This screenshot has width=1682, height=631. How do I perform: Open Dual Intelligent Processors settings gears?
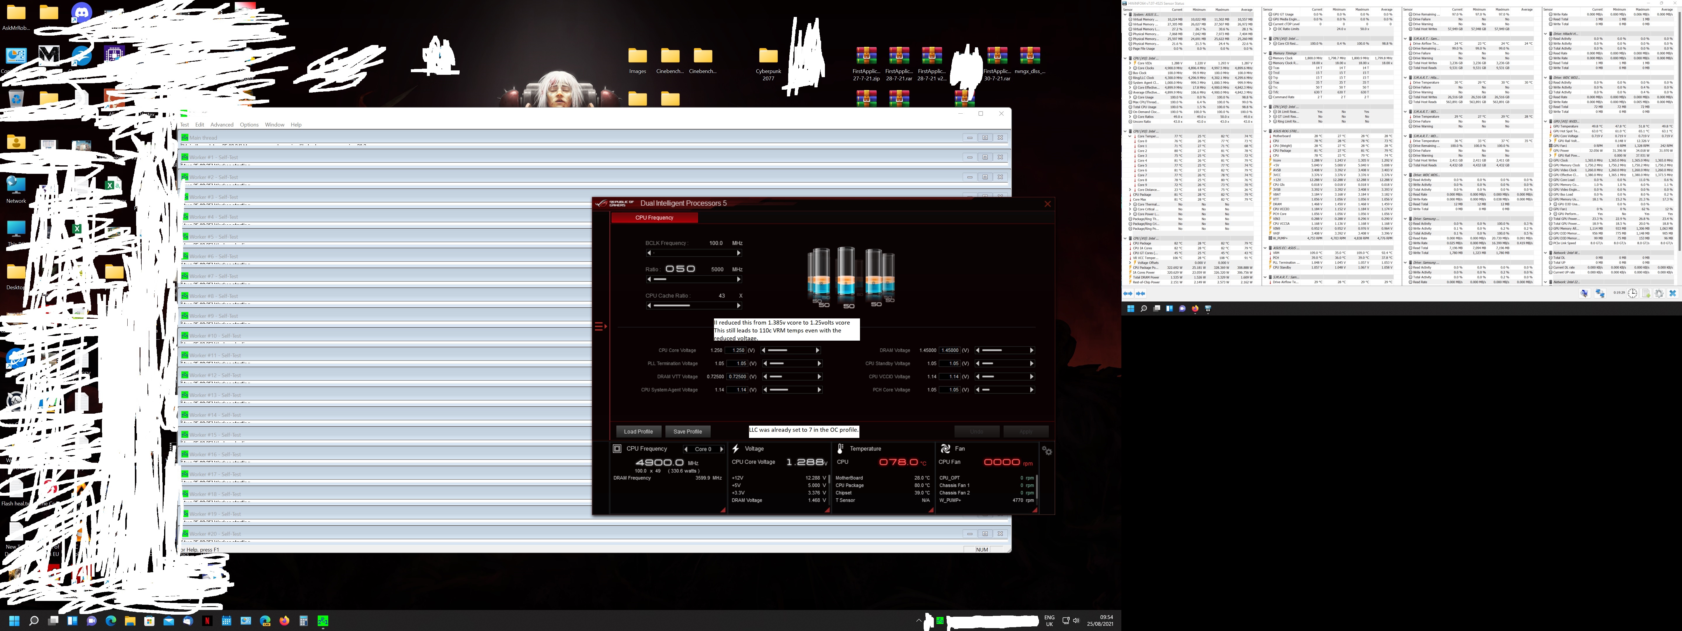[1047, 451]
